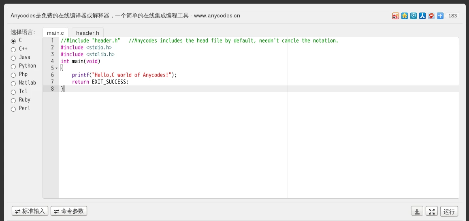The image size is (469, 221).
Task: Open more share options plus icon
Action: tap(440, 16)
